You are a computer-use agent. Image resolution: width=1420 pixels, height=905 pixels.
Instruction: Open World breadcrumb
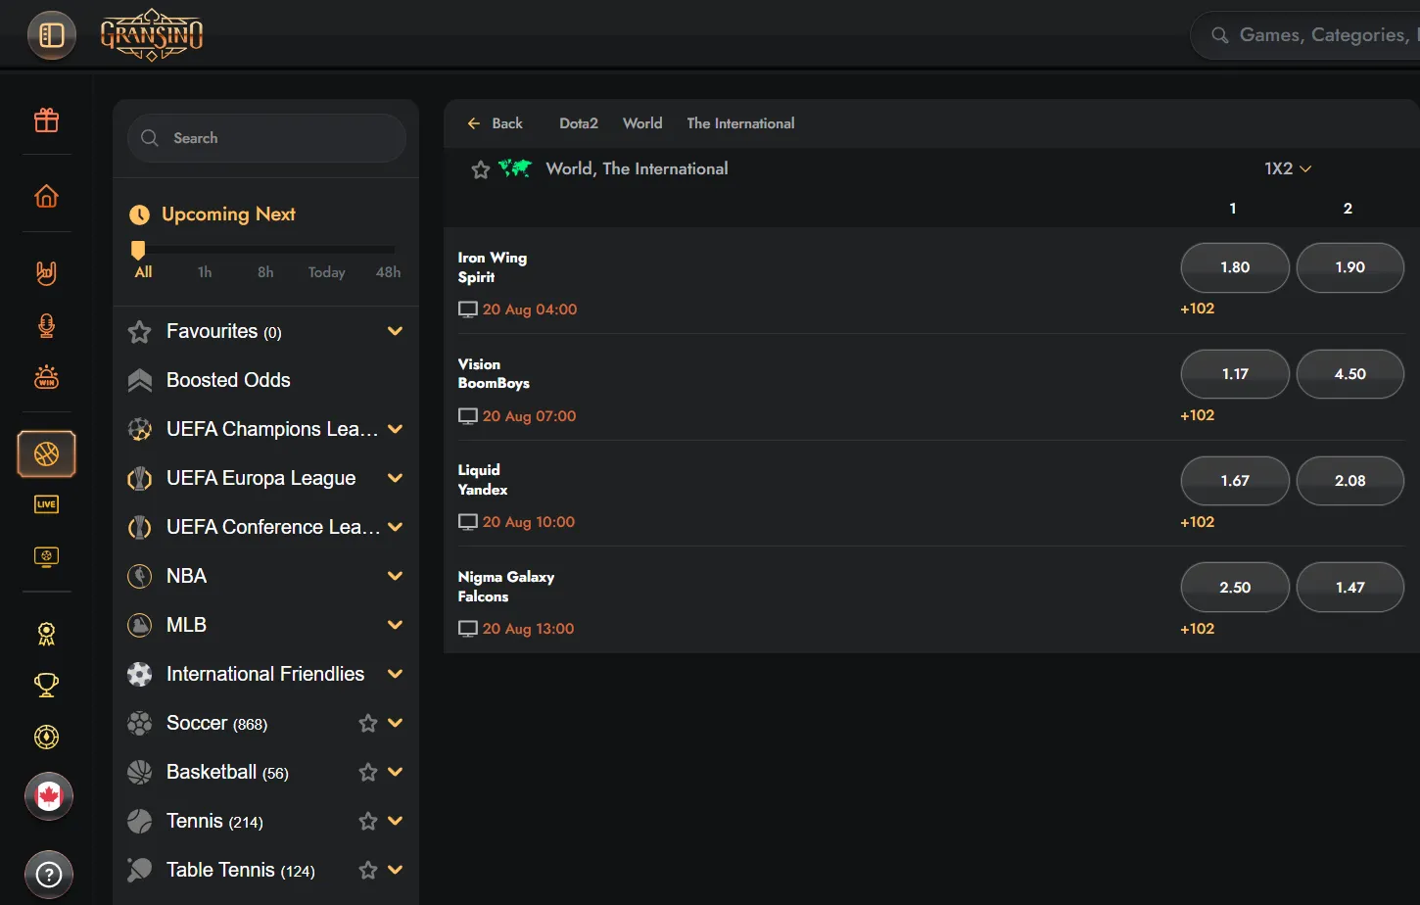[642, 123]
